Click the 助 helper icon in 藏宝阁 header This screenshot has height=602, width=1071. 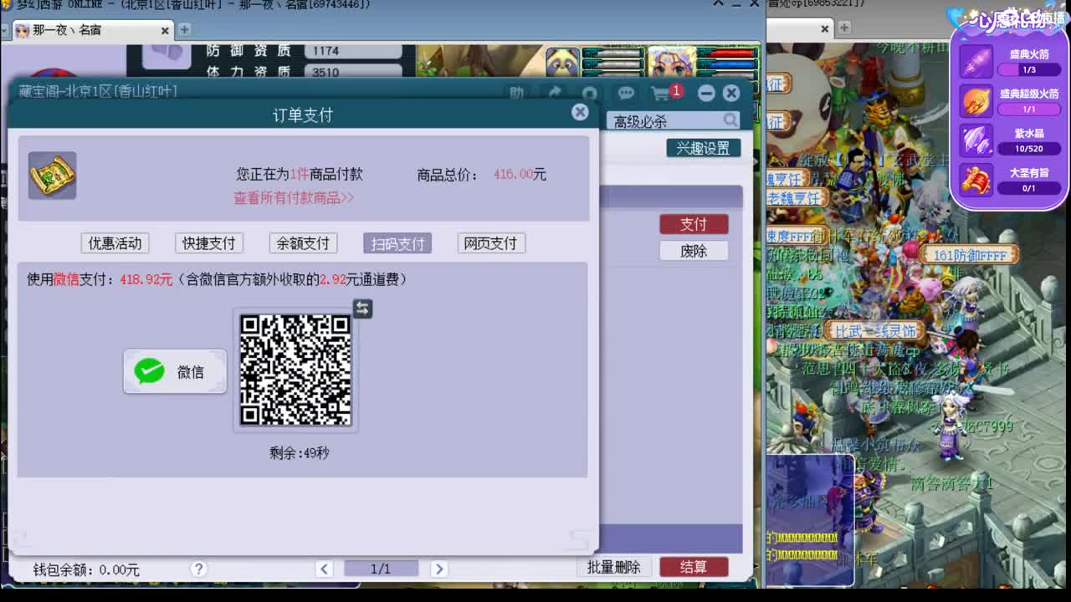tap(516, 93)
